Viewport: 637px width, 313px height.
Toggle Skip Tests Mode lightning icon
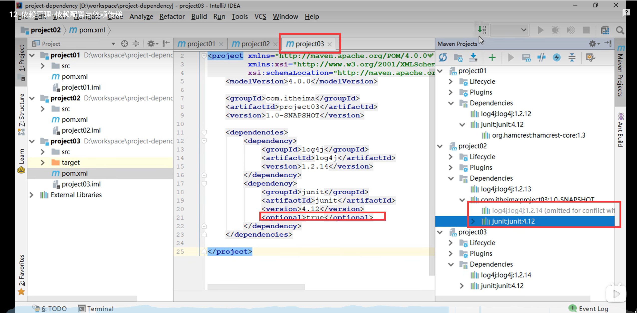(x=557, y=58)
